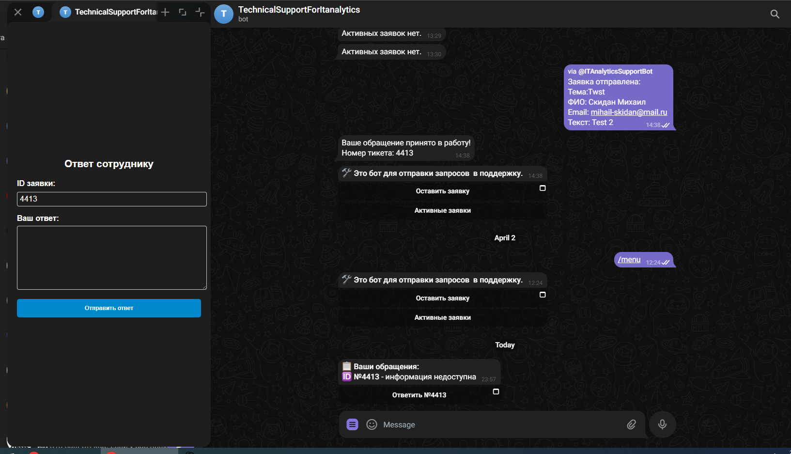Click the /menu command link
Viewport: 791px width, 454px height.
(629, 260)
